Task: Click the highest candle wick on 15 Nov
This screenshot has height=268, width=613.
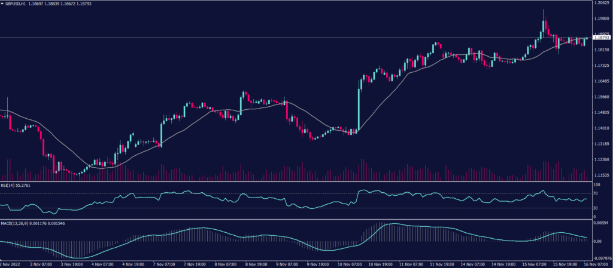Action: tap(544, 12)
